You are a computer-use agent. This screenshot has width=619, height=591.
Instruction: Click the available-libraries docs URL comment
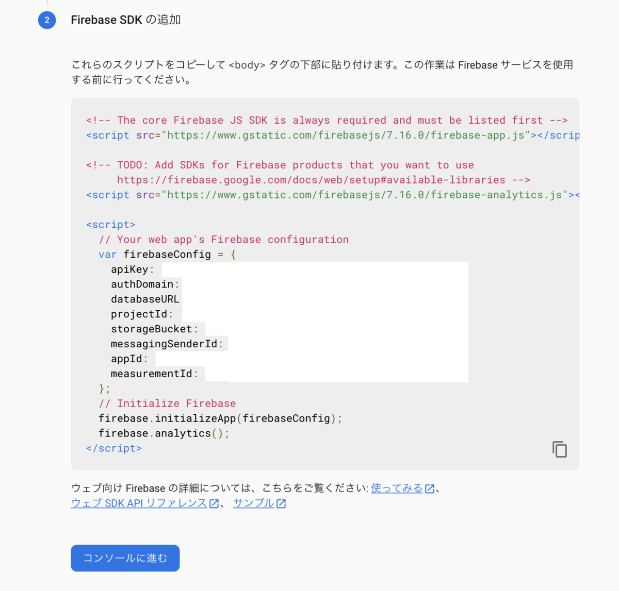click(x=323, y=180)
